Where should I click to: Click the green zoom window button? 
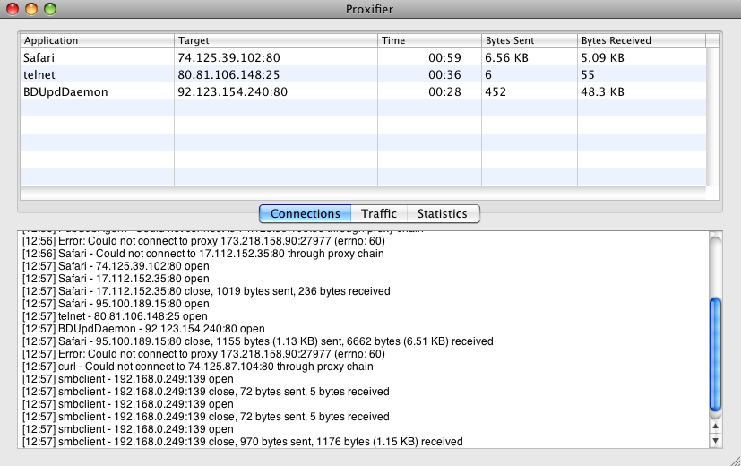50,9
